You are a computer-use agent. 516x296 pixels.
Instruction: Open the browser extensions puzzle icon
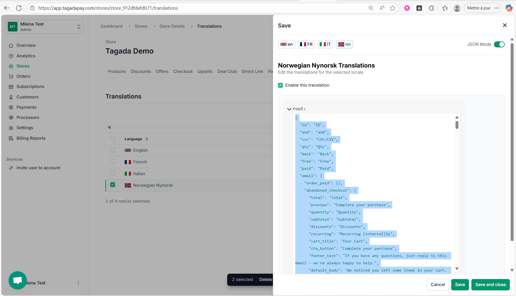tap(431, 8)
